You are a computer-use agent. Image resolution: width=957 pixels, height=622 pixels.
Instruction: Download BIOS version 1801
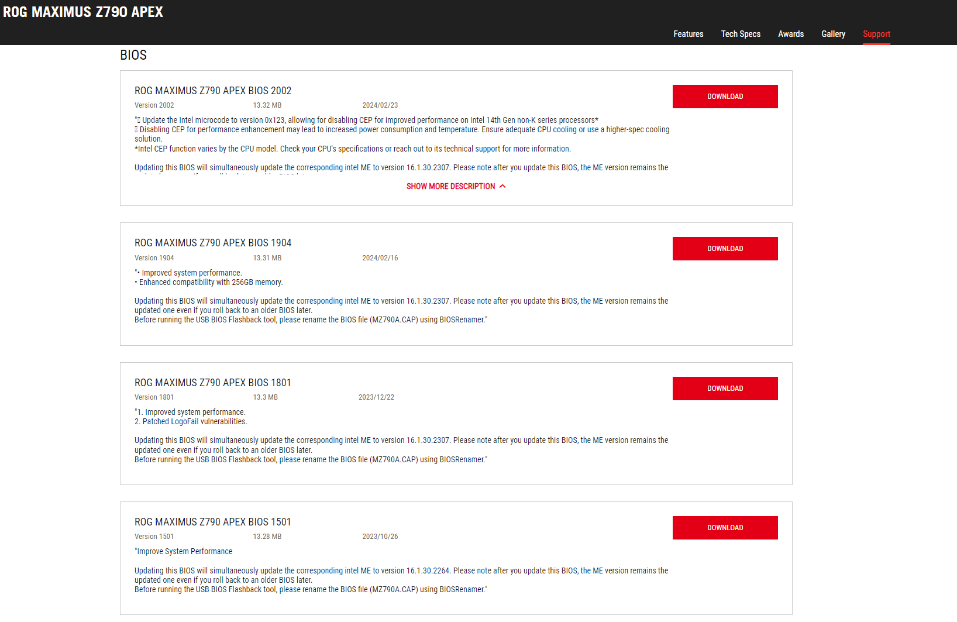point(725,389)
